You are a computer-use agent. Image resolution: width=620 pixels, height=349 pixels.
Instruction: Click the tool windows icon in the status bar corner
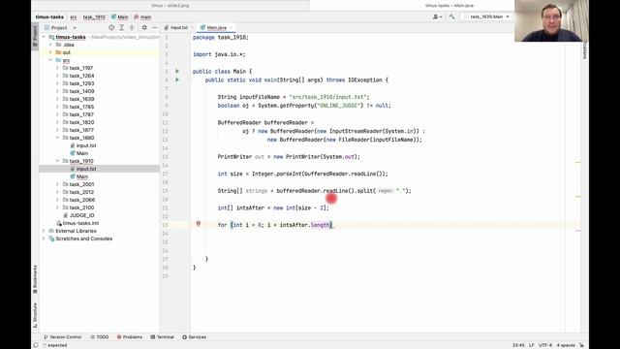pyautogui.click(x=36, y=345)
